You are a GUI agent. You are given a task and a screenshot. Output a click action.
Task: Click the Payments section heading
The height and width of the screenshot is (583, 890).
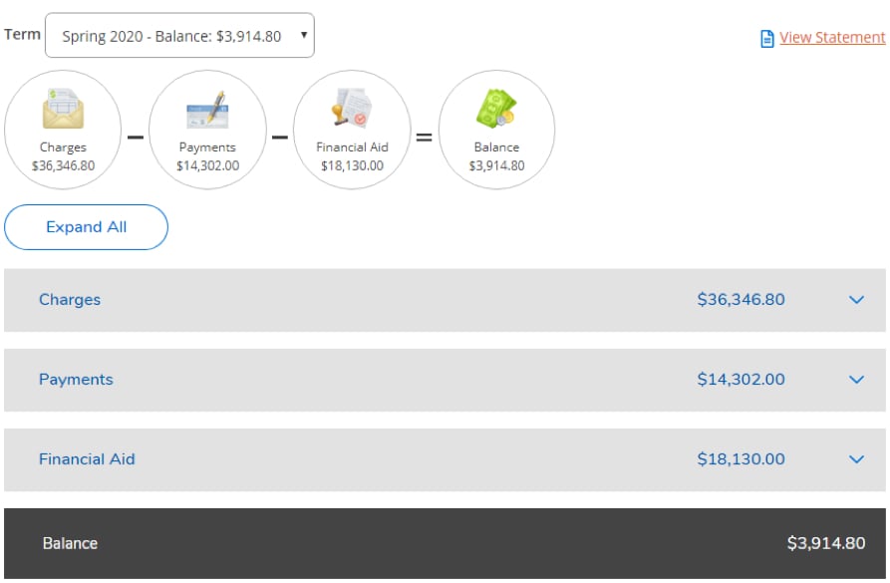76,380
